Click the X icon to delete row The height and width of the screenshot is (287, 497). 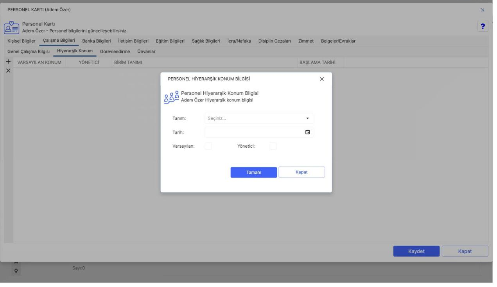pyautogui.click(x=8, y=71)
